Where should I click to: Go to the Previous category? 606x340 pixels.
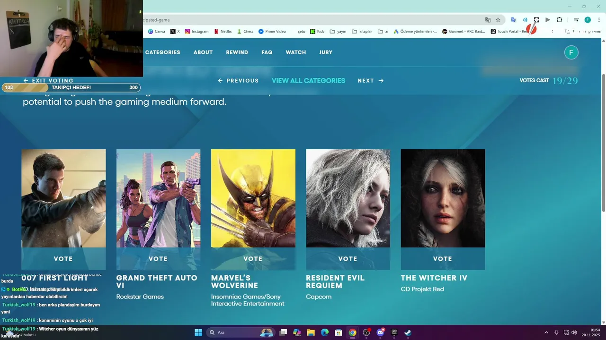[x=238, y=81]
